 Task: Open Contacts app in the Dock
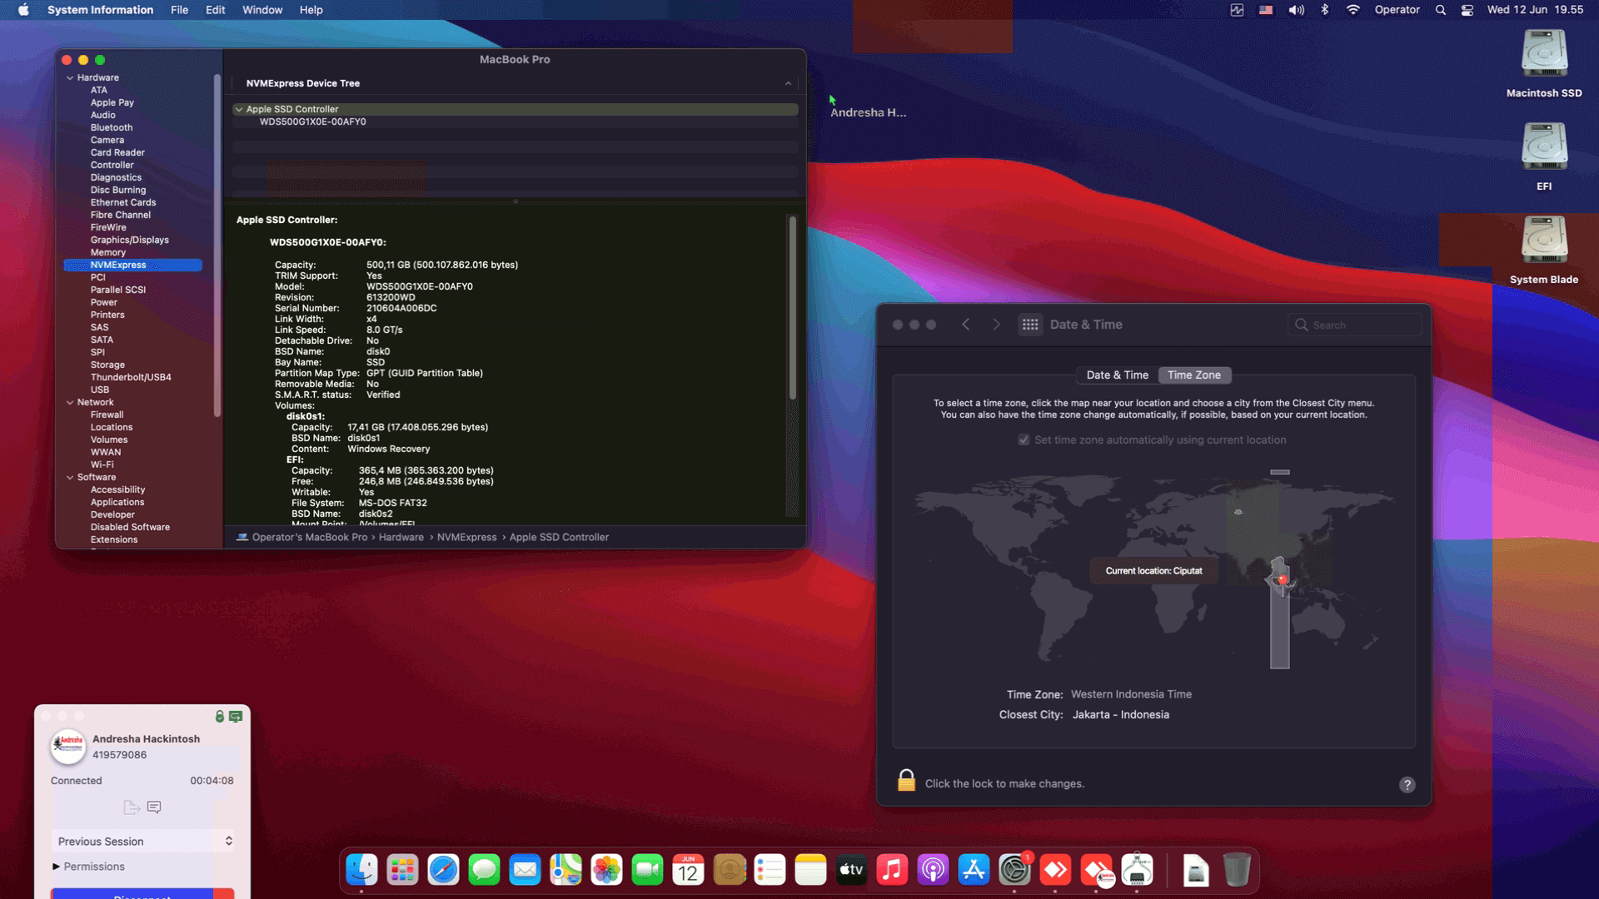729,871
